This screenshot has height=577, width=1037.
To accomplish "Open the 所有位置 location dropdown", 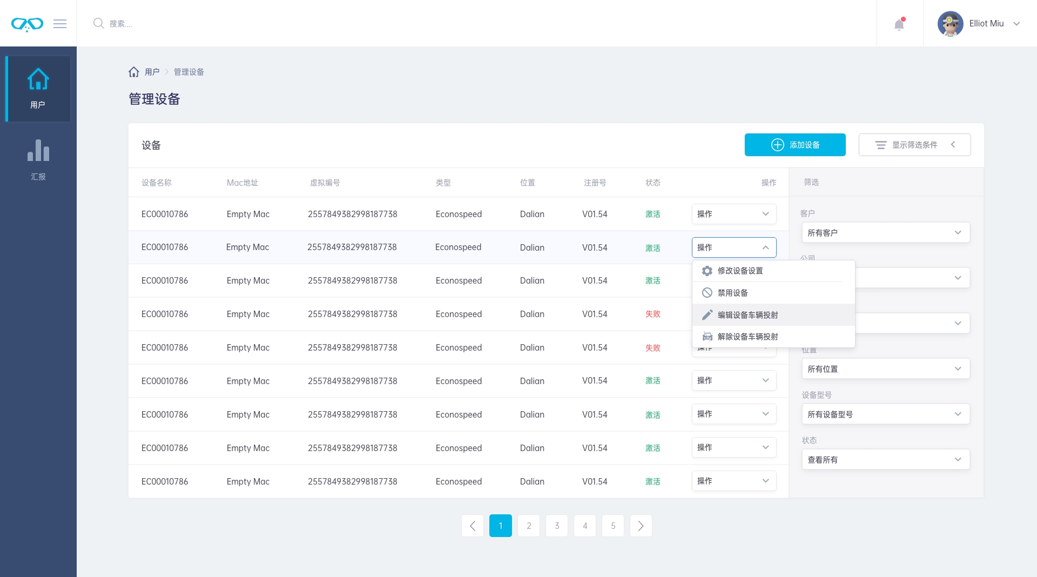I will pos(885,369).
